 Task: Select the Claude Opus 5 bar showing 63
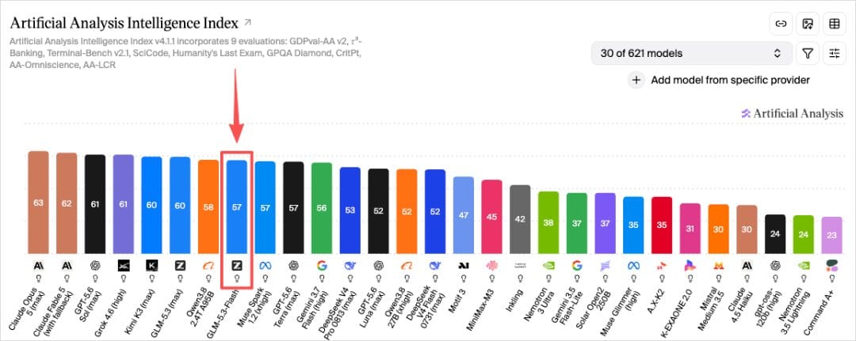click(39, 202)
